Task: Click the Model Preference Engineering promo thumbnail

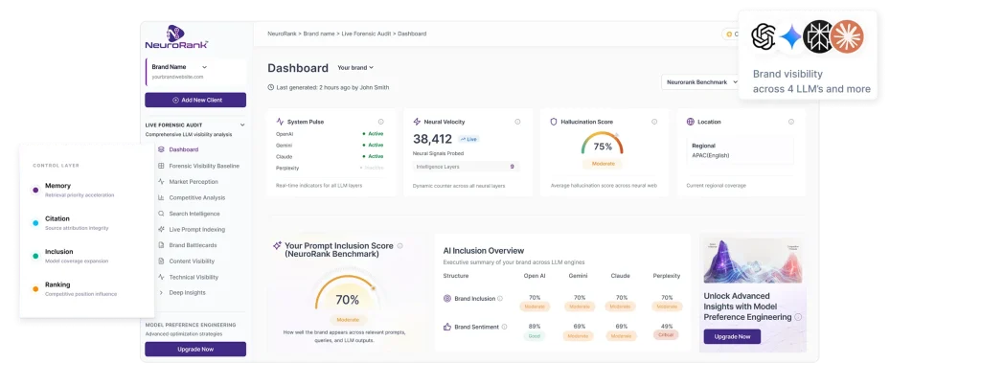Action: [x=753, y=261]
